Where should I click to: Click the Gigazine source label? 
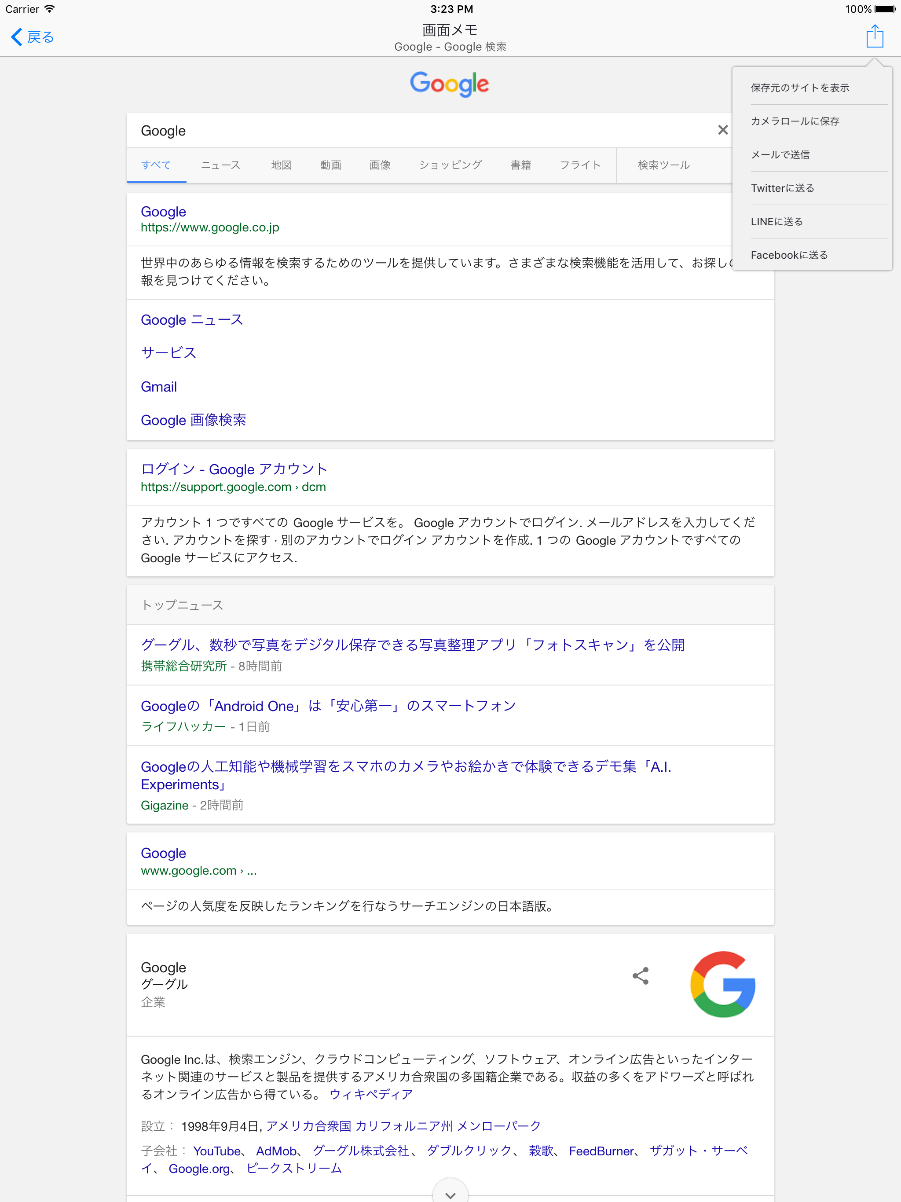coord(165,805)
